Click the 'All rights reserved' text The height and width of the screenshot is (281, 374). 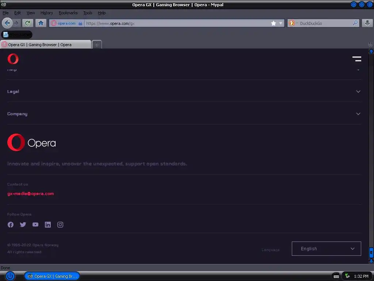24,252
